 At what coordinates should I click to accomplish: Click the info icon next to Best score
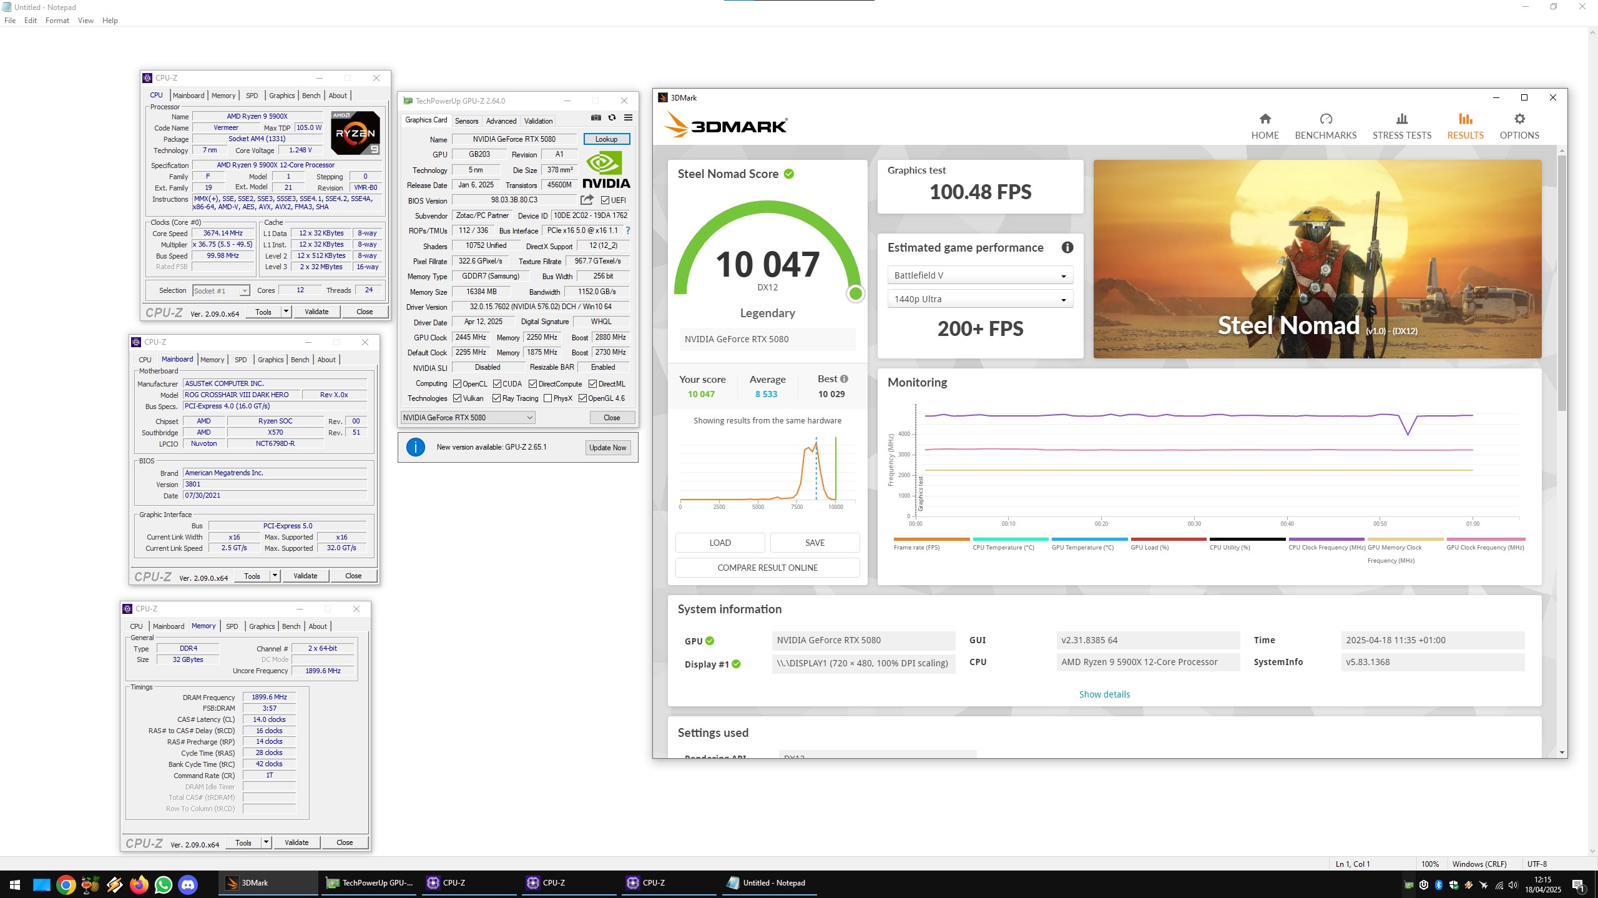coord(844,379)
